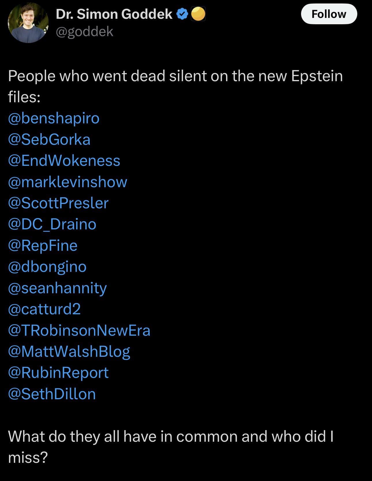
Task: Click the @SethDillon mention
Action: pos(52,394)
